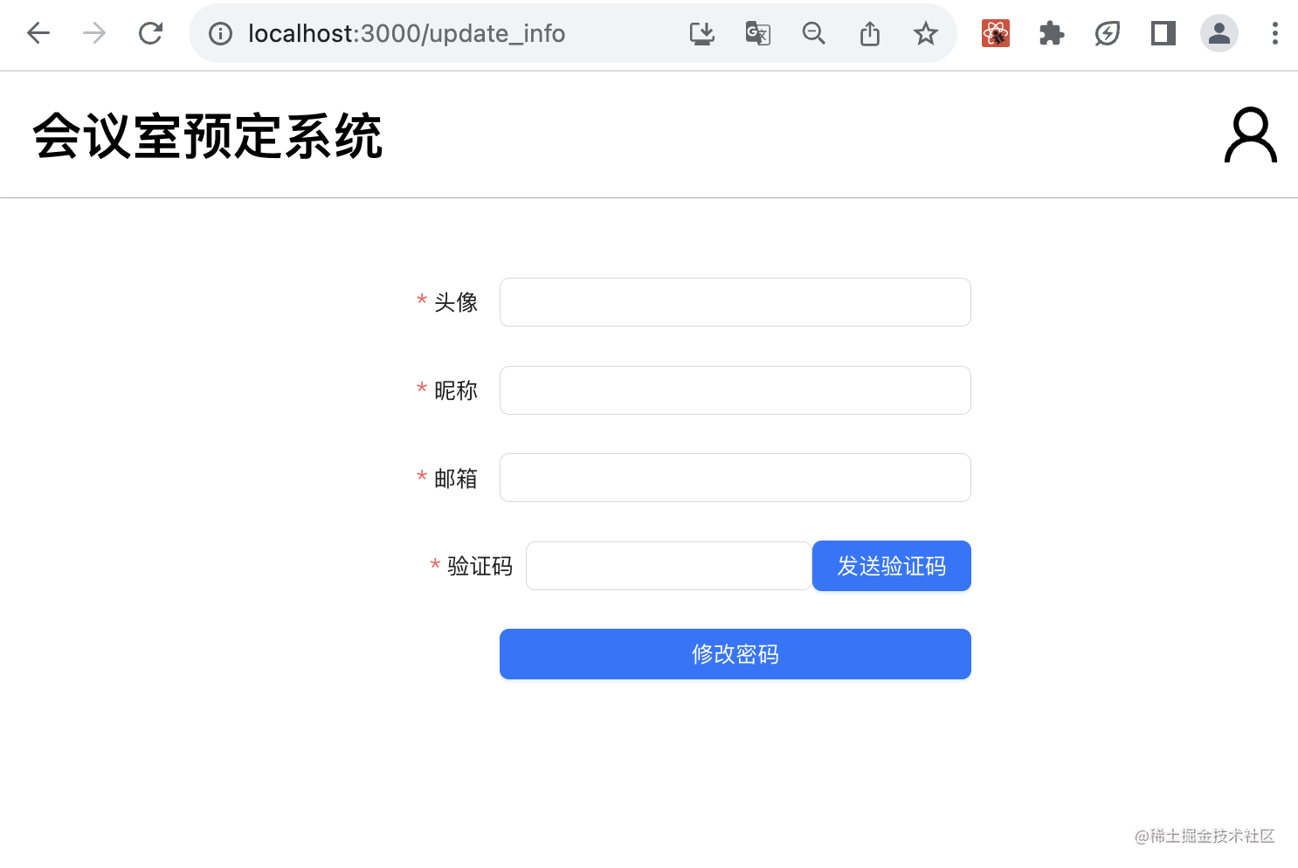
Task: Toggle the browser side panel icon
Action: [x=1163, y=33]
